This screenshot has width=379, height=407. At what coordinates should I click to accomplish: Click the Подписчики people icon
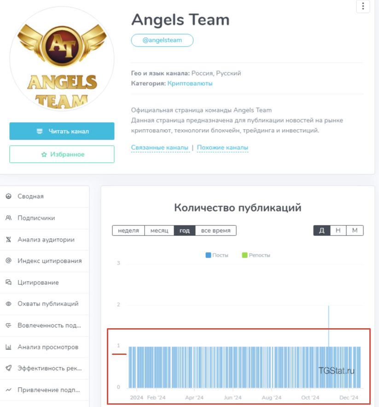coord(9,218)
